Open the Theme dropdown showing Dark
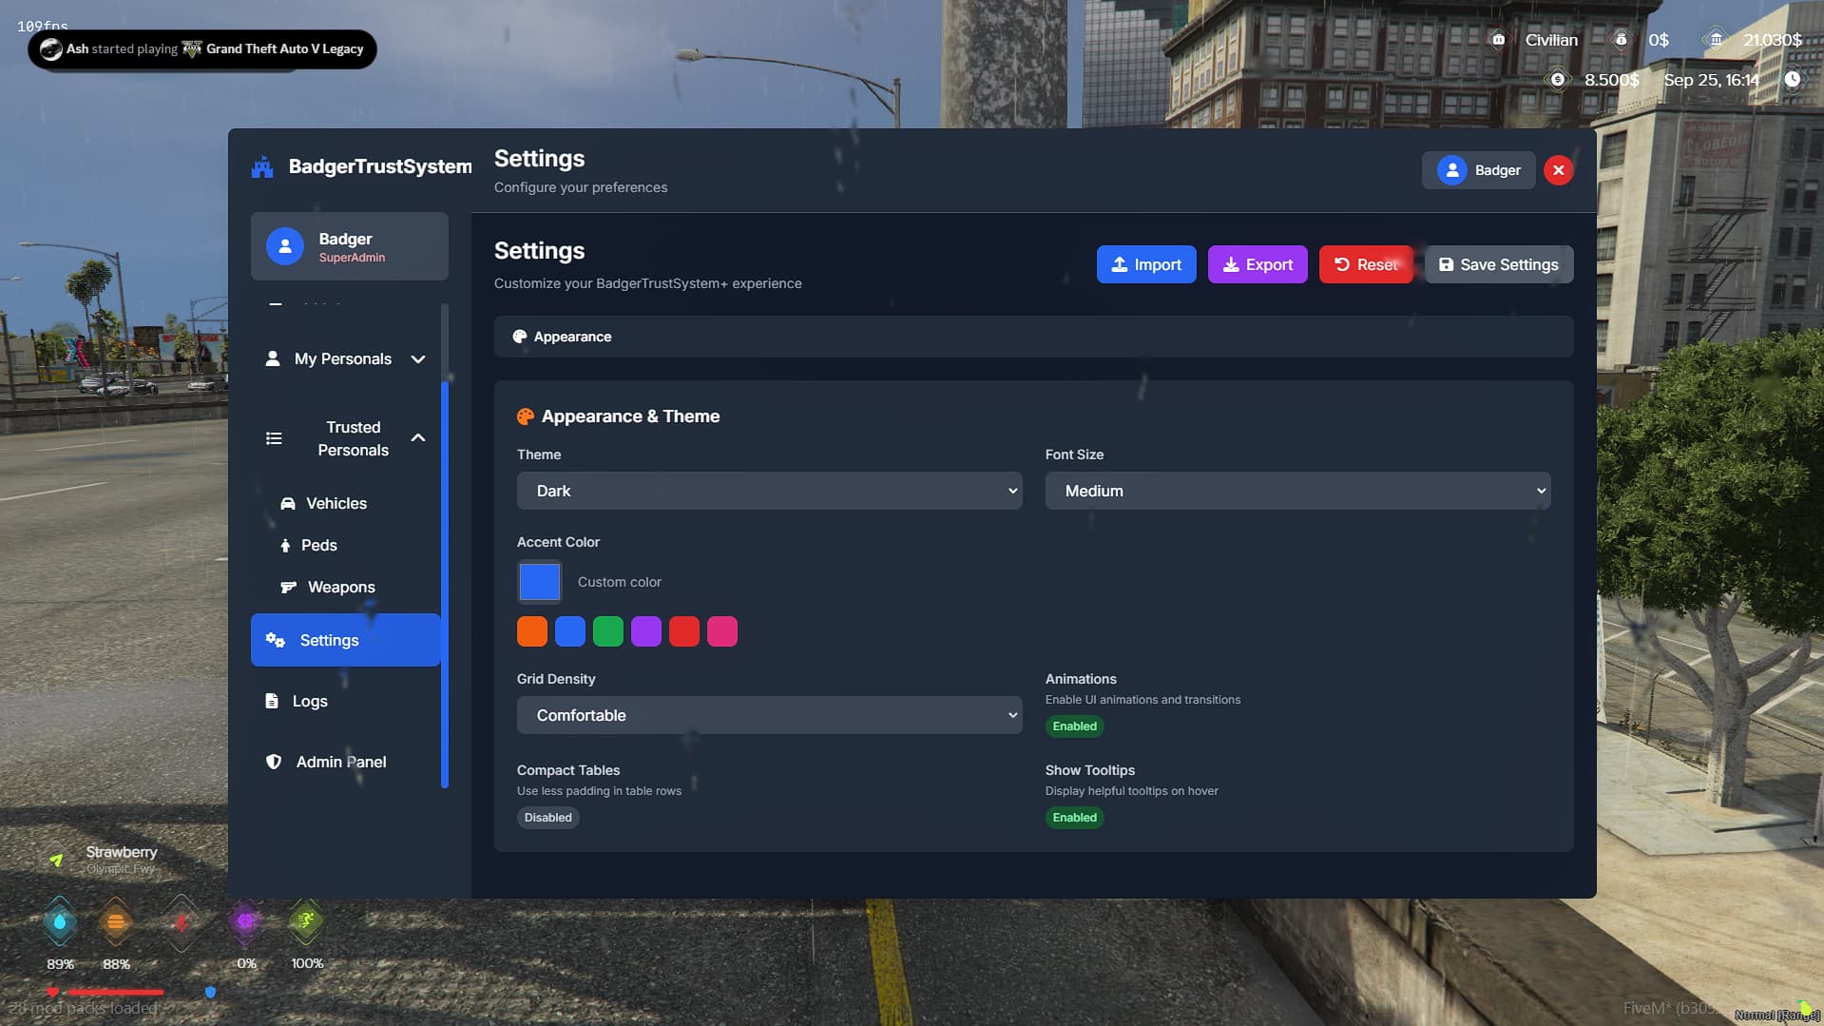This screenshot has height=1026, width=1824. [769, 491]
